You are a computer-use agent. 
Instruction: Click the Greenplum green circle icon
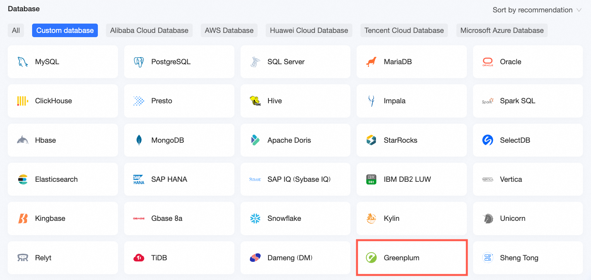(371, 258)
